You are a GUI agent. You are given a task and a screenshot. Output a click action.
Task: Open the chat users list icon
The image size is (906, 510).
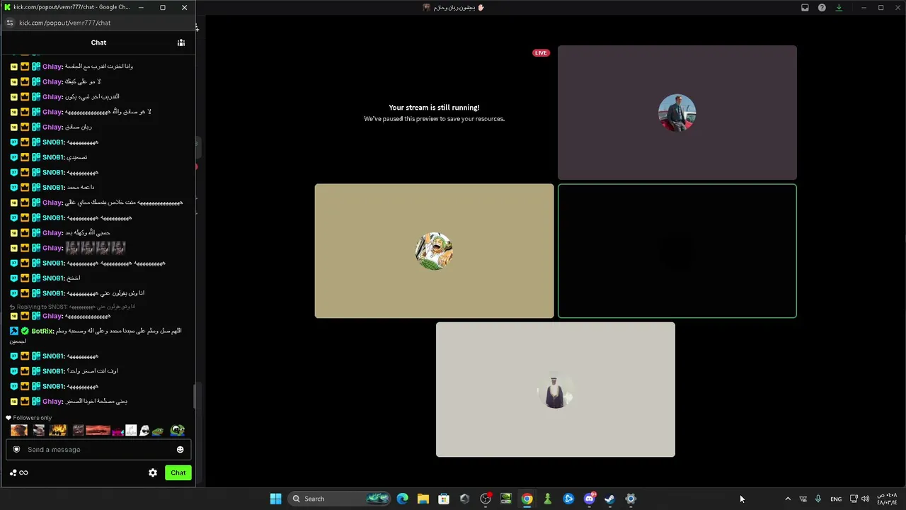click(x=181, y=42)
